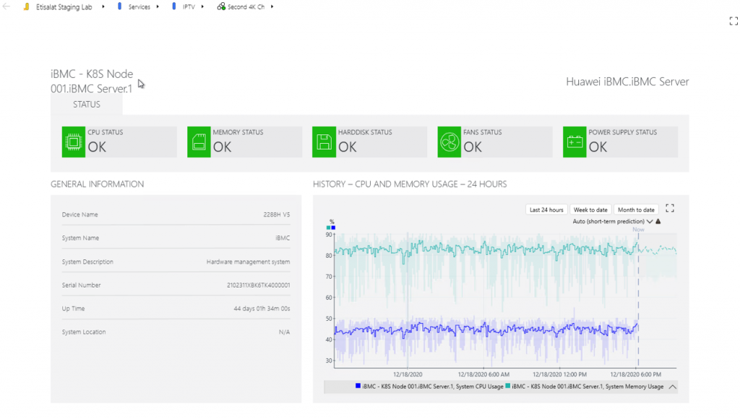Viewport: 740px width, 419px height.
Task: Click the CPU STATUS OK value
Action: pyautogui.click(x=97, y=147)
